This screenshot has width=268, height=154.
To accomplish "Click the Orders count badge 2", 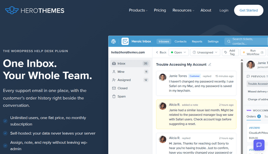I will coord(259,116).
